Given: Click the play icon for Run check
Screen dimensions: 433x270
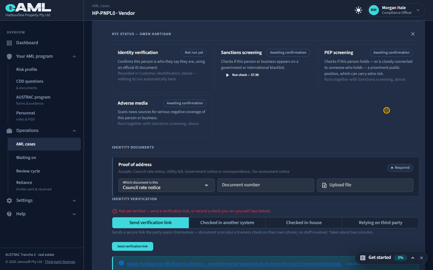Looking at the screenshot, I should point(228,75).
